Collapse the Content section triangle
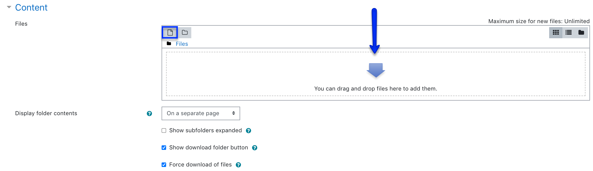This screenshot has height=171, width=593. tap(9, 7)
